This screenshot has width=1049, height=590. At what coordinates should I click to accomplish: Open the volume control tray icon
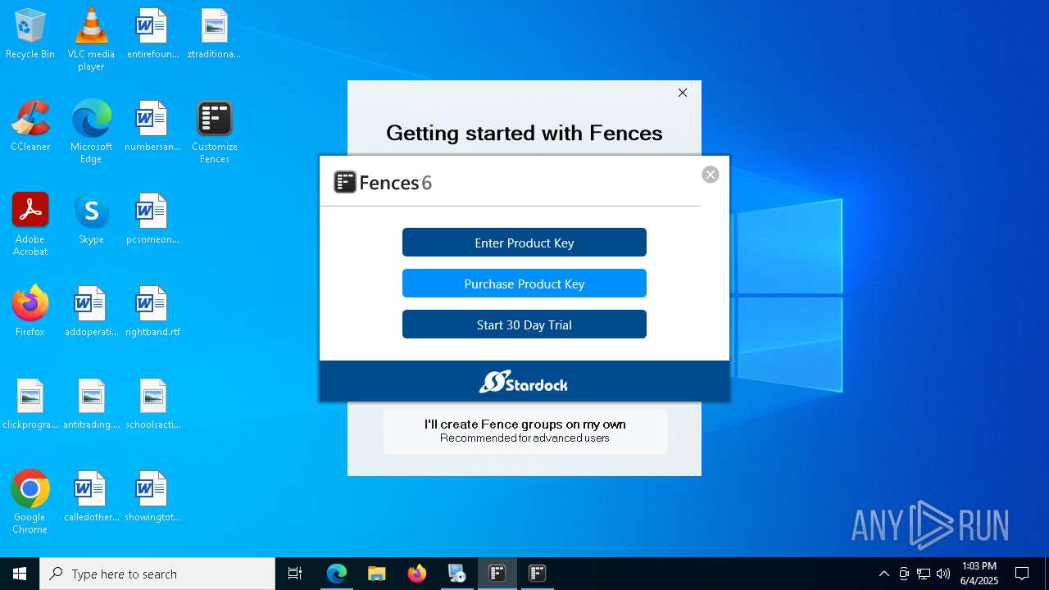tap(943, 574)
